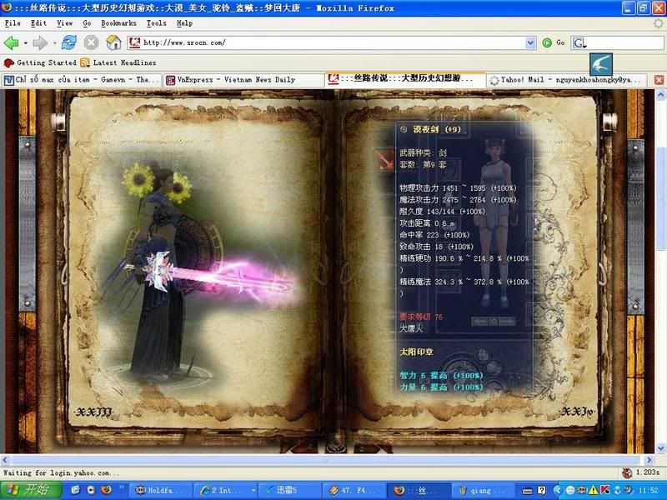Expand hidden system tray icons arrow
Viewport: 667px width, 500px height.
[557, 491]
